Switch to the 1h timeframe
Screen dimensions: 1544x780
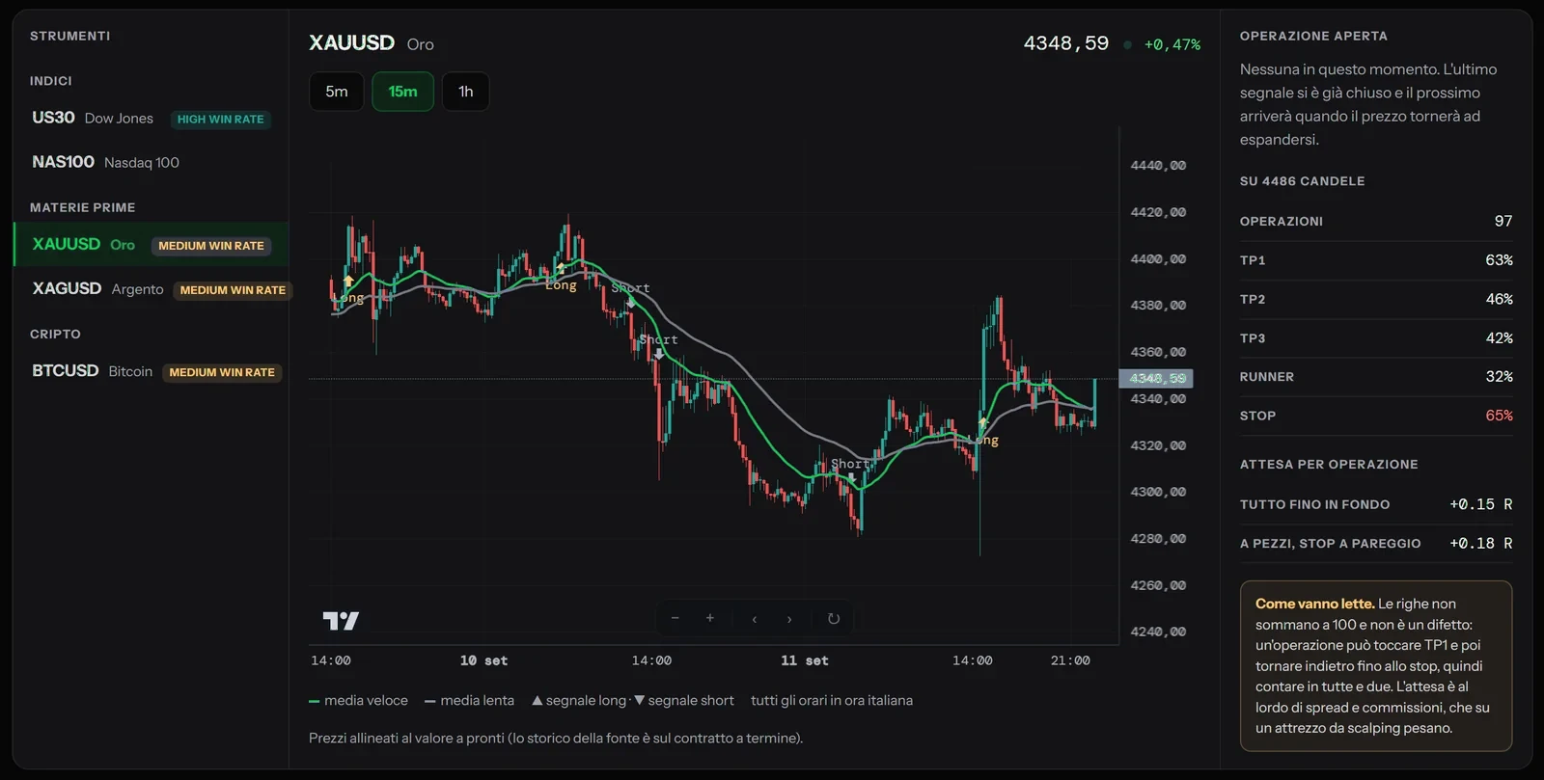click(466, 92)
